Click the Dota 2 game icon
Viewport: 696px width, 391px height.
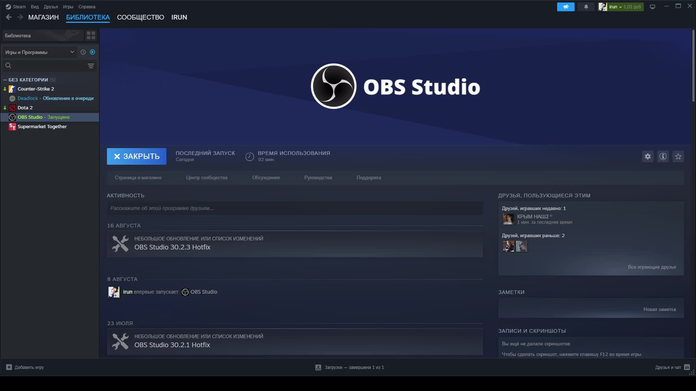[x=12, y=108]
